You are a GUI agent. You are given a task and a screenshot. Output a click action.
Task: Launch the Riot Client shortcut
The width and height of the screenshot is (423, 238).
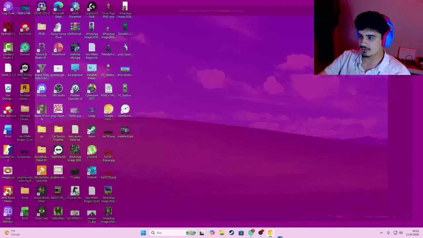click(x=25, y=29)
